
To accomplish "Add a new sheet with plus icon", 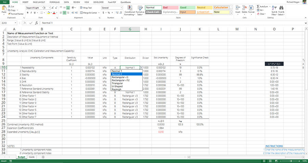I will [x=43, y=157].
